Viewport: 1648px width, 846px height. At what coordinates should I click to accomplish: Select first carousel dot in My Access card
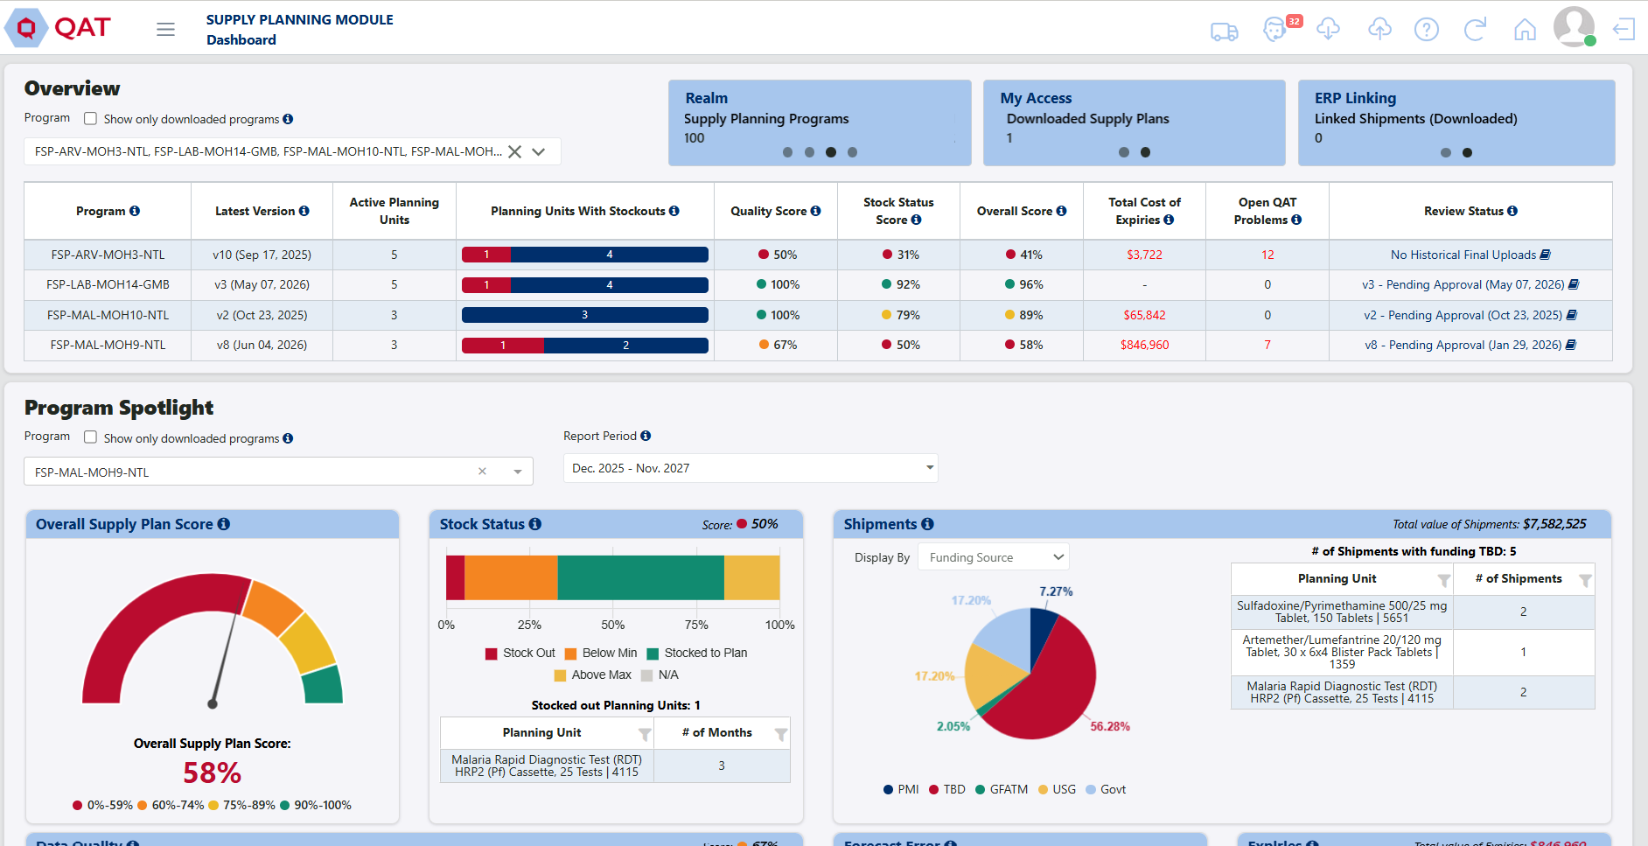[1124, 152]
